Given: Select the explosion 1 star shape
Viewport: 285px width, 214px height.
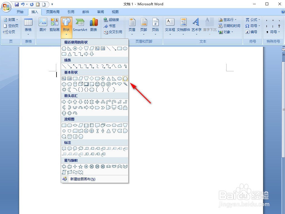Looking at the screenshot, I should 64,167.
